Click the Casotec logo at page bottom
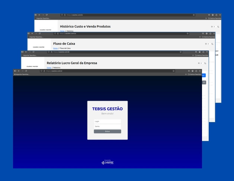The image size is (234, 181). (107, 162)
